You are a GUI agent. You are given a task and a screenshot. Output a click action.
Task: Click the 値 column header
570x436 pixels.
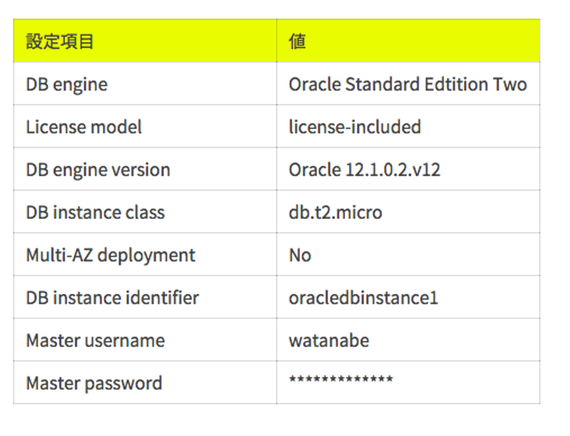(x=297, y=42)
